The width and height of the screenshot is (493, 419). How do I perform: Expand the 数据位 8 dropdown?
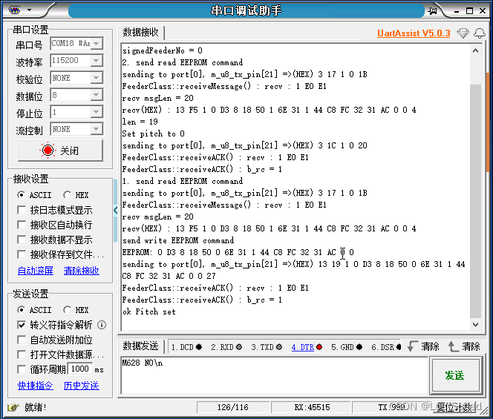pyautogui.click(x=97, y=95)
